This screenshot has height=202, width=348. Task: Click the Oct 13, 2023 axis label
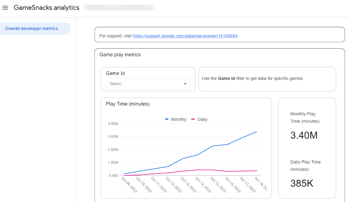coord(189,184)
